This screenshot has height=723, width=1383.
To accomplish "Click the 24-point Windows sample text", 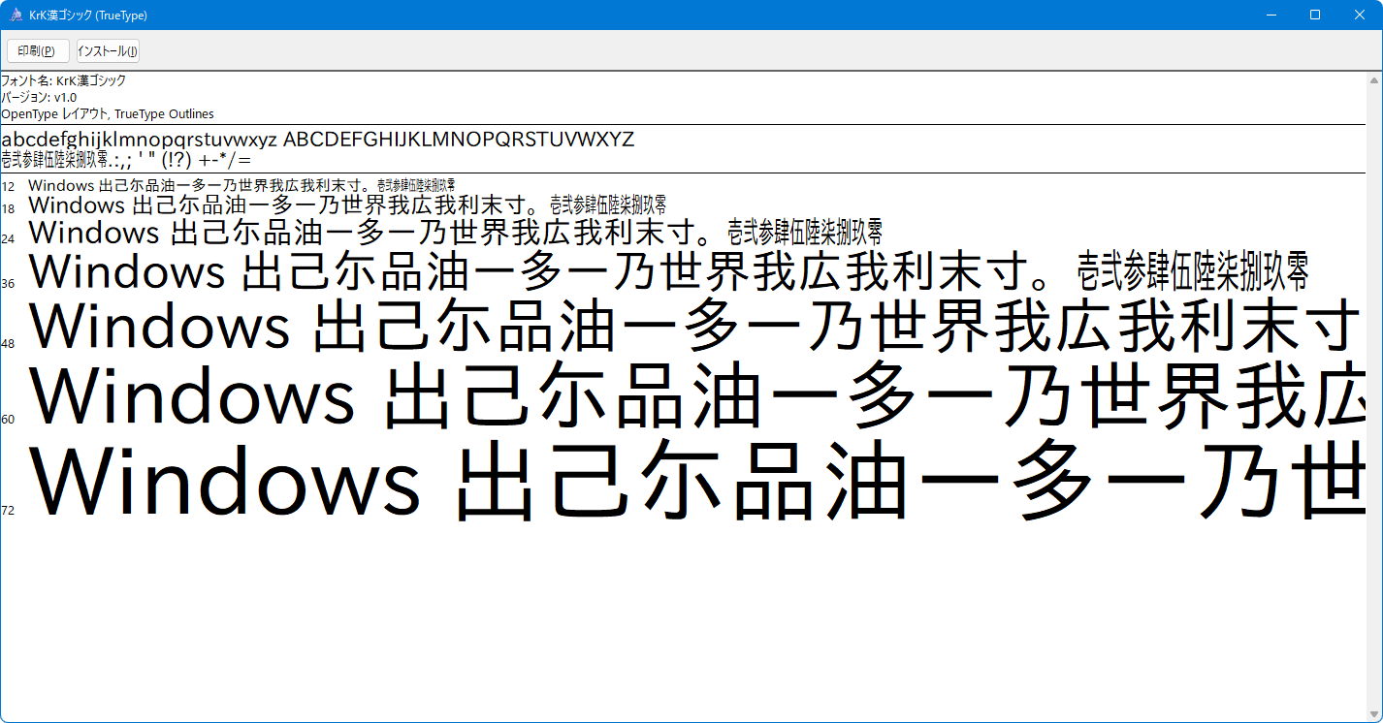I will (x=456, y=233).
